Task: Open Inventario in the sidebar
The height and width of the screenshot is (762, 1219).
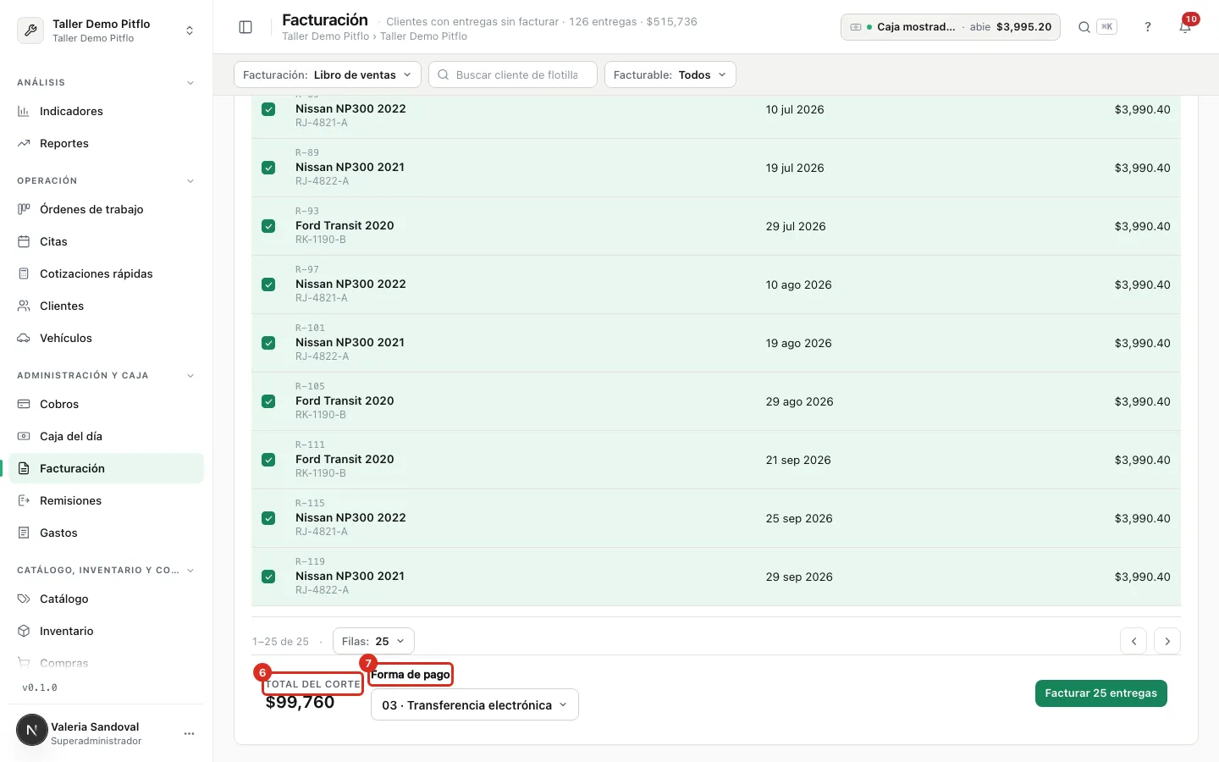Action: pos(107,631)
